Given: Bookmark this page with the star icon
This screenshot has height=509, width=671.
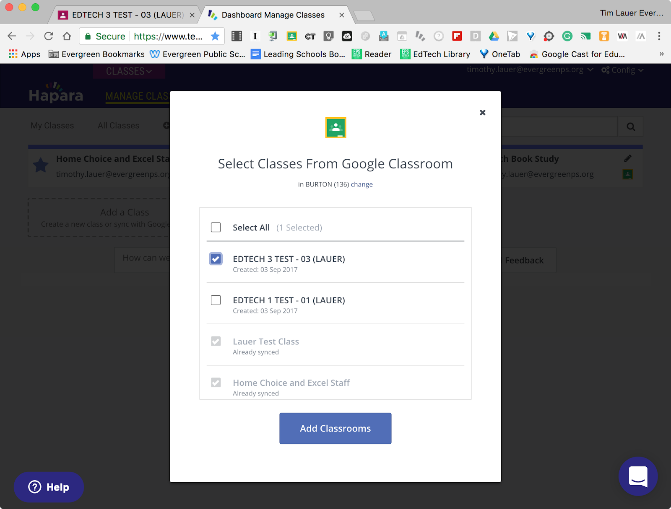Looking at the screenshot, I should point(215,36).
